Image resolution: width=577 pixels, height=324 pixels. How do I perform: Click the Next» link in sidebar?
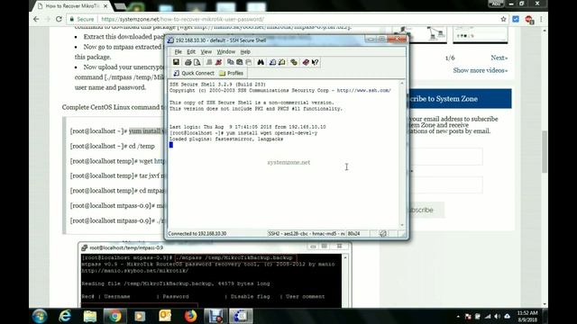(x=499, y=58)
